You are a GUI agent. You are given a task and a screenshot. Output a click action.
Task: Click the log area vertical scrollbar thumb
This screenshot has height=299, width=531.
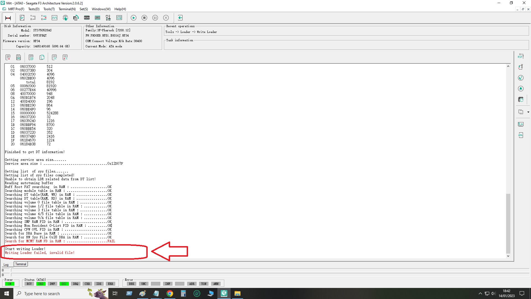(x=508, y=224)
